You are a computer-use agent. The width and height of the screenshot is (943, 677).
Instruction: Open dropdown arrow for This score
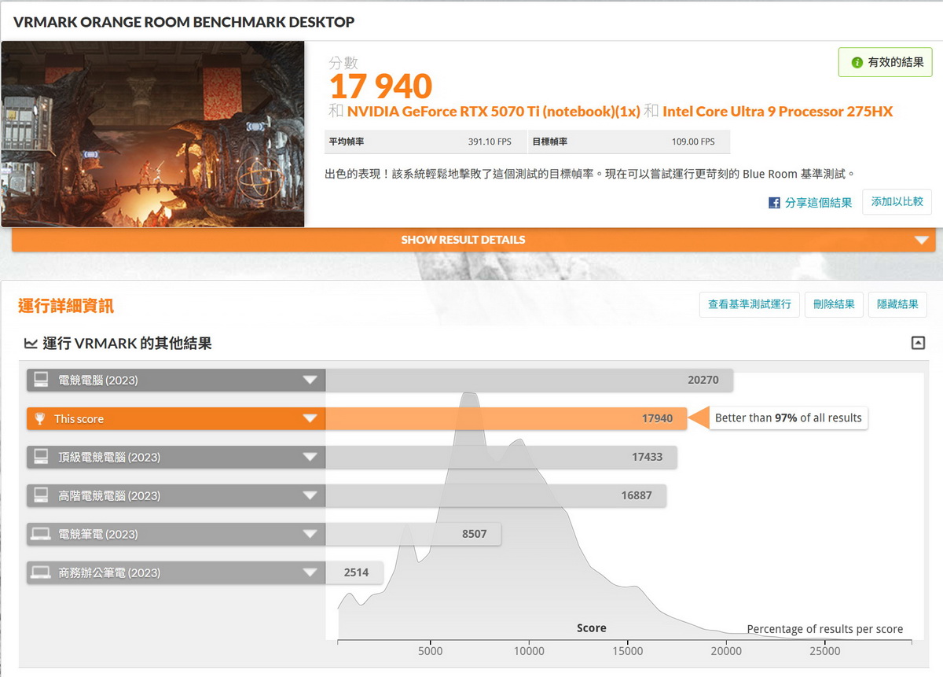tap(310, 419)
